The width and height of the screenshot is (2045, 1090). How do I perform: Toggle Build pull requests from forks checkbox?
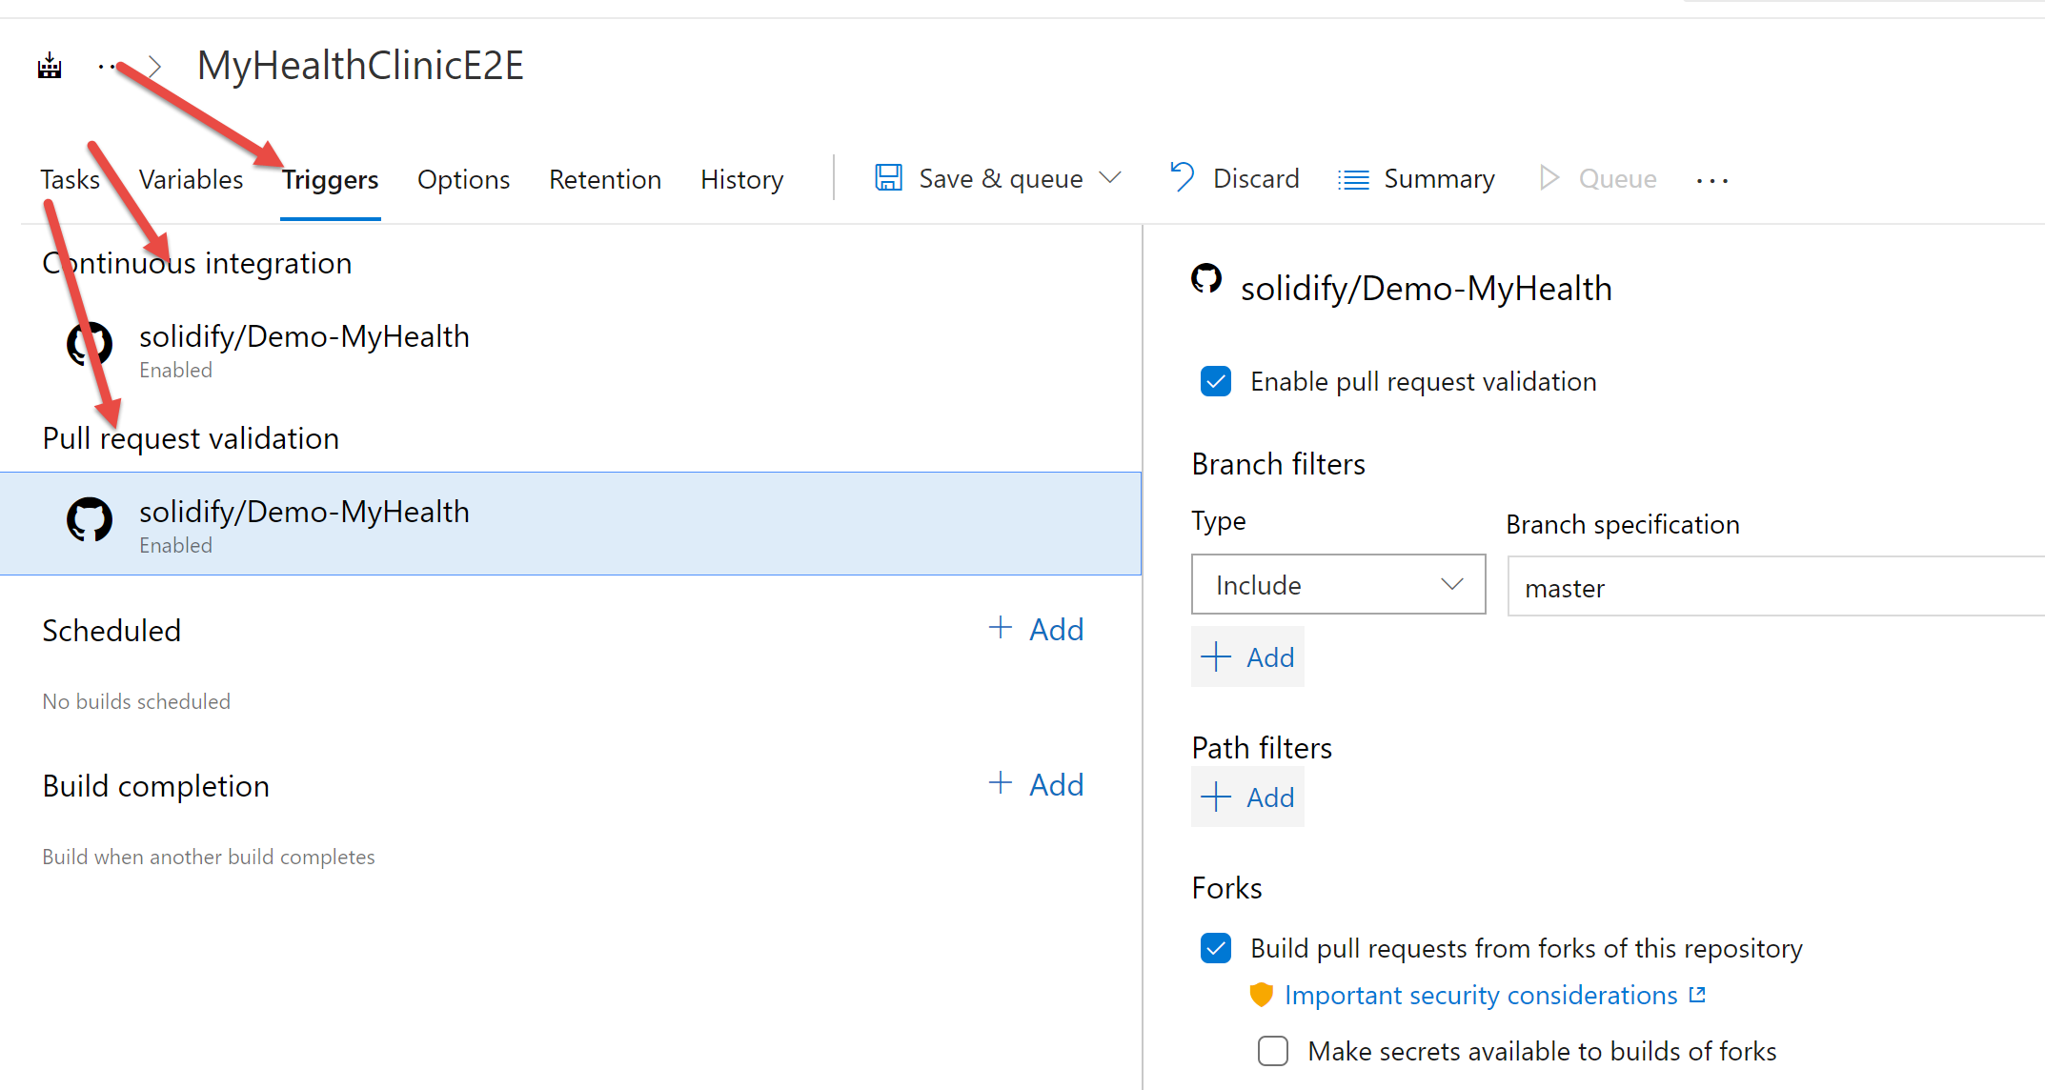pos(1216,948)
